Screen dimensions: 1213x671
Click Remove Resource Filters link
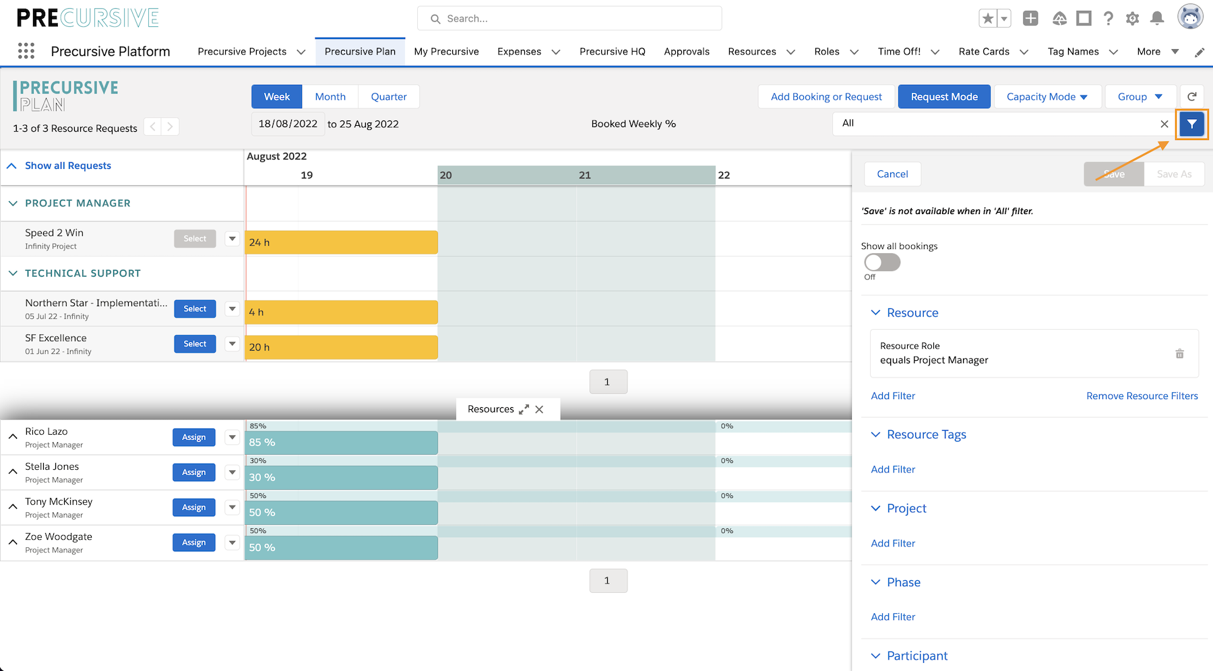pyautogui.click(x=1142, y=396)
